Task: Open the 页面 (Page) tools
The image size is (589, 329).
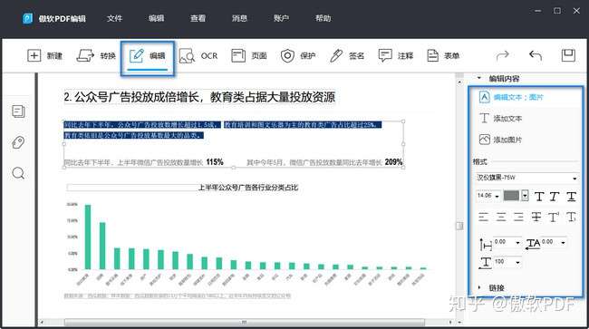Action: click(248, 55)
